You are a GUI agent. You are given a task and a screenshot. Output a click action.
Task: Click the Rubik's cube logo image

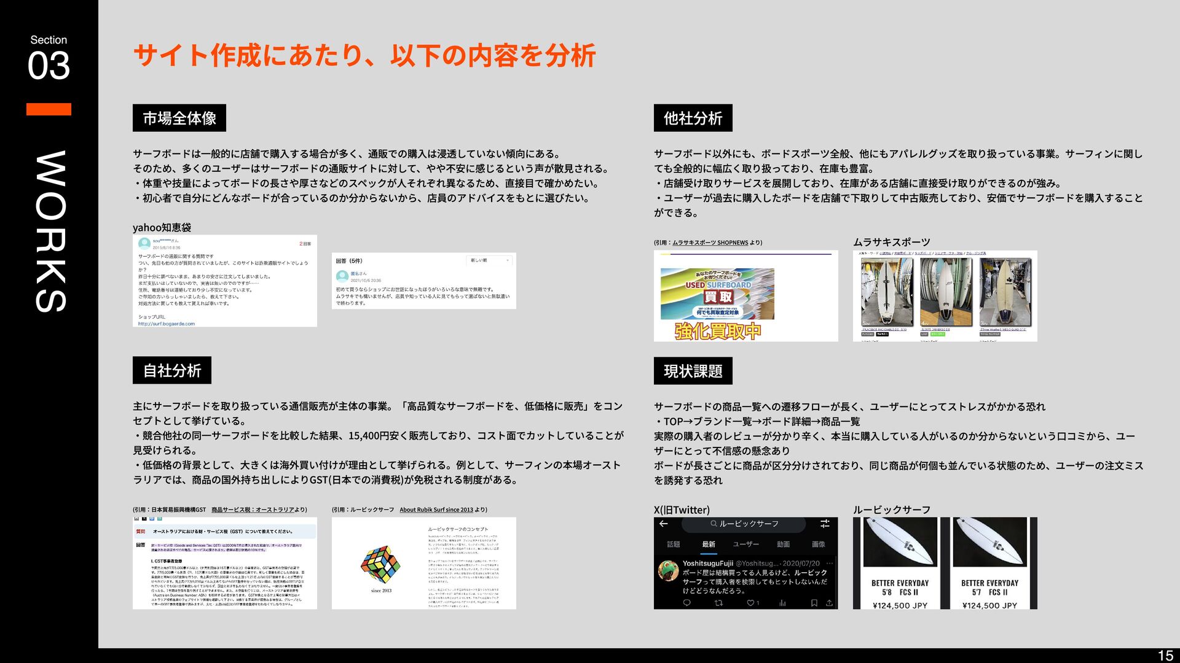pos(380,564)
